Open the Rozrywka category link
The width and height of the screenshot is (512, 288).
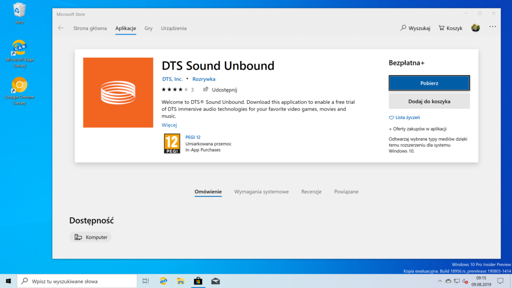coord(204,79)
